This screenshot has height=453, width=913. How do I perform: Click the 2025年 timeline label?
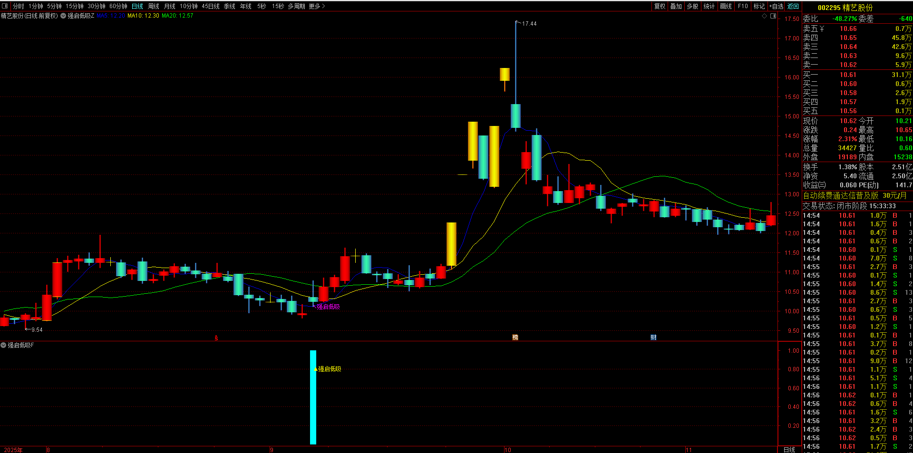click(x=13, y=450)
